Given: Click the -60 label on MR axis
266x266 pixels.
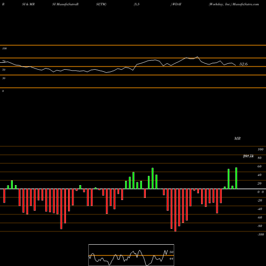Looking at the screenshot, I should click(260, 218).
